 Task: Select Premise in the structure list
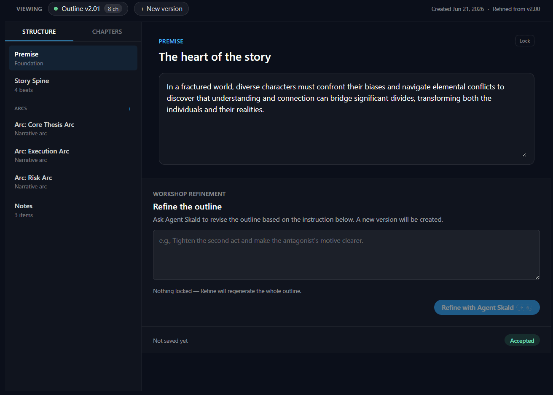(x=73, y=58)
